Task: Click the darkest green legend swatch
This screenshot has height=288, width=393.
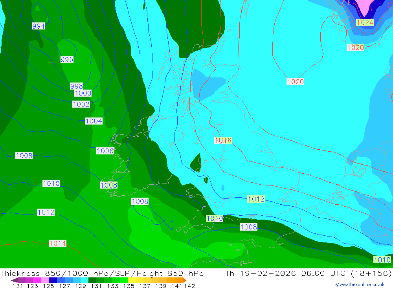Action: (92, 280)
